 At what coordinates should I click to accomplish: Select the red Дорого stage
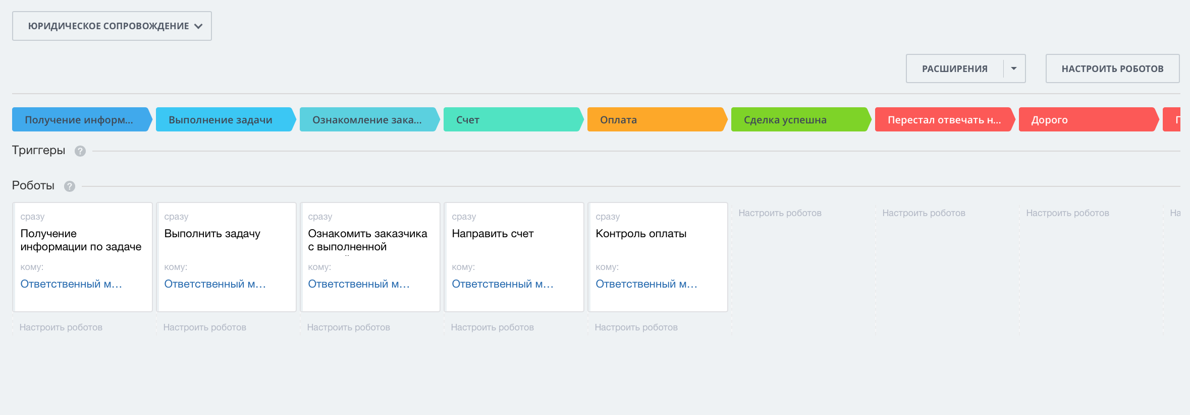[1086, 120]
